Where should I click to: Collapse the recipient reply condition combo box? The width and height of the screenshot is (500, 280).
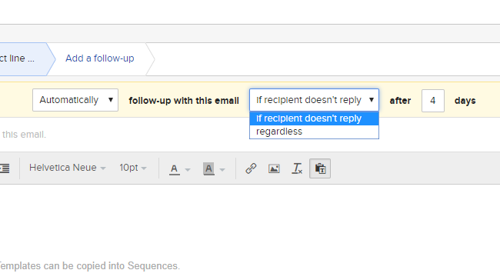click(x=314, y=100)
